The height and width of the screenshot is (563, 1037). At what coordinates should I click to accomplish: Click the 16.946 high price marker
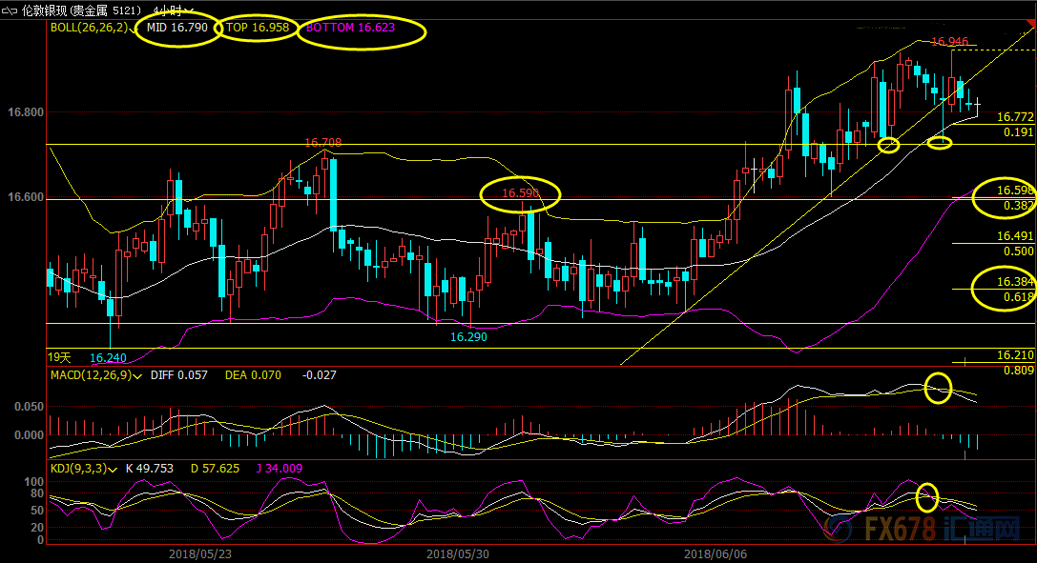coord(949,42)
